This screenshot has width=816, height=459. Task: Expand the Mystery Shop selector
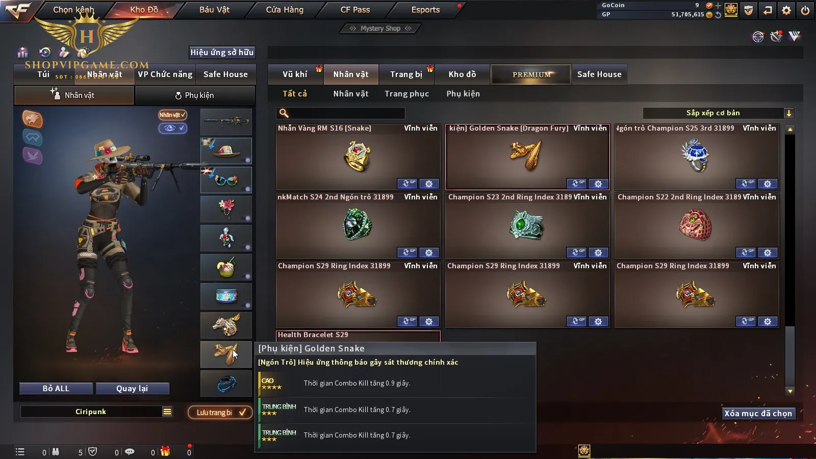[x=380, y=29]
